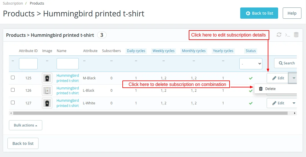The width and height of the screenshot is (306, 157).
Task: Click the refresh list icon
Action: pos(279,35)
